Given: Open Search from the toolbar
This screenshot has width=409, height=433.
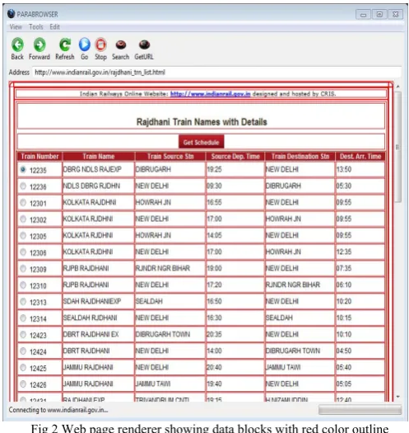Looking at the screenshot, I should coord(121,45).
